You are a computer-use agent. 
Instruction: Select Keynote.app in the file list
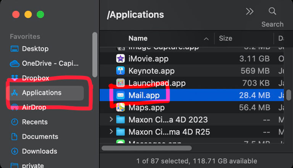(x=151, y=71)
